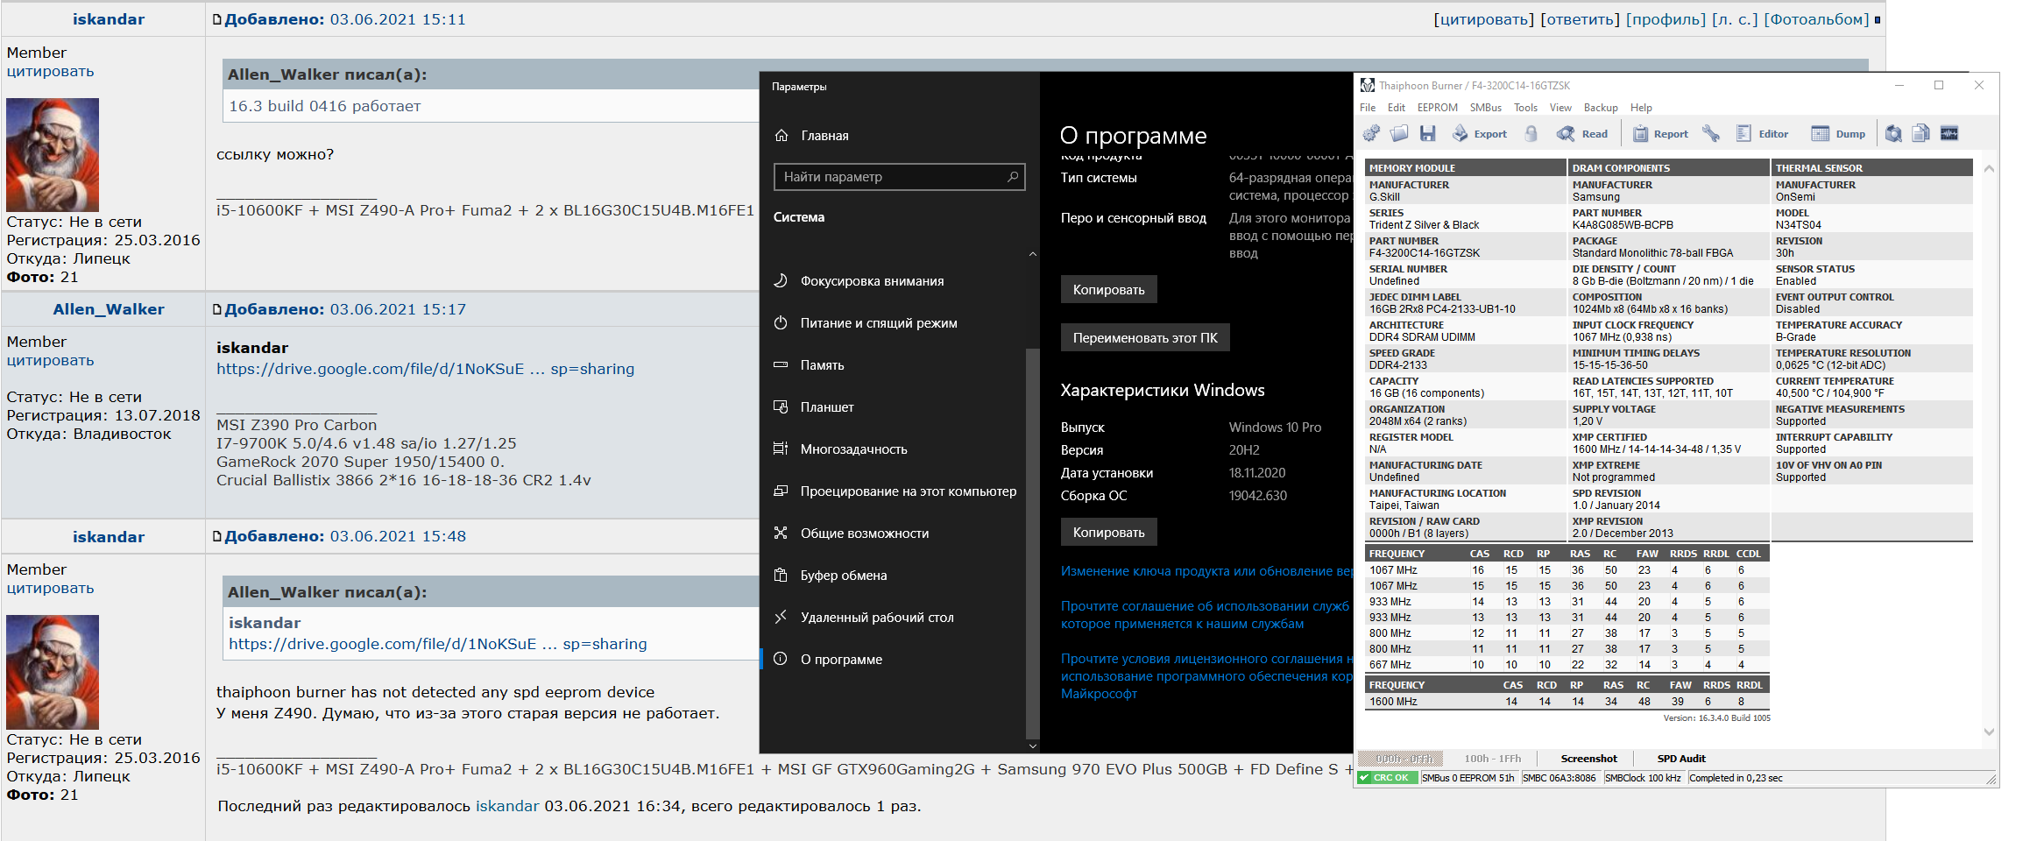This screenshot has width=2044, height=841.
Task: Click the [цитировать] link in the top post header
Action: [1483, 19]
